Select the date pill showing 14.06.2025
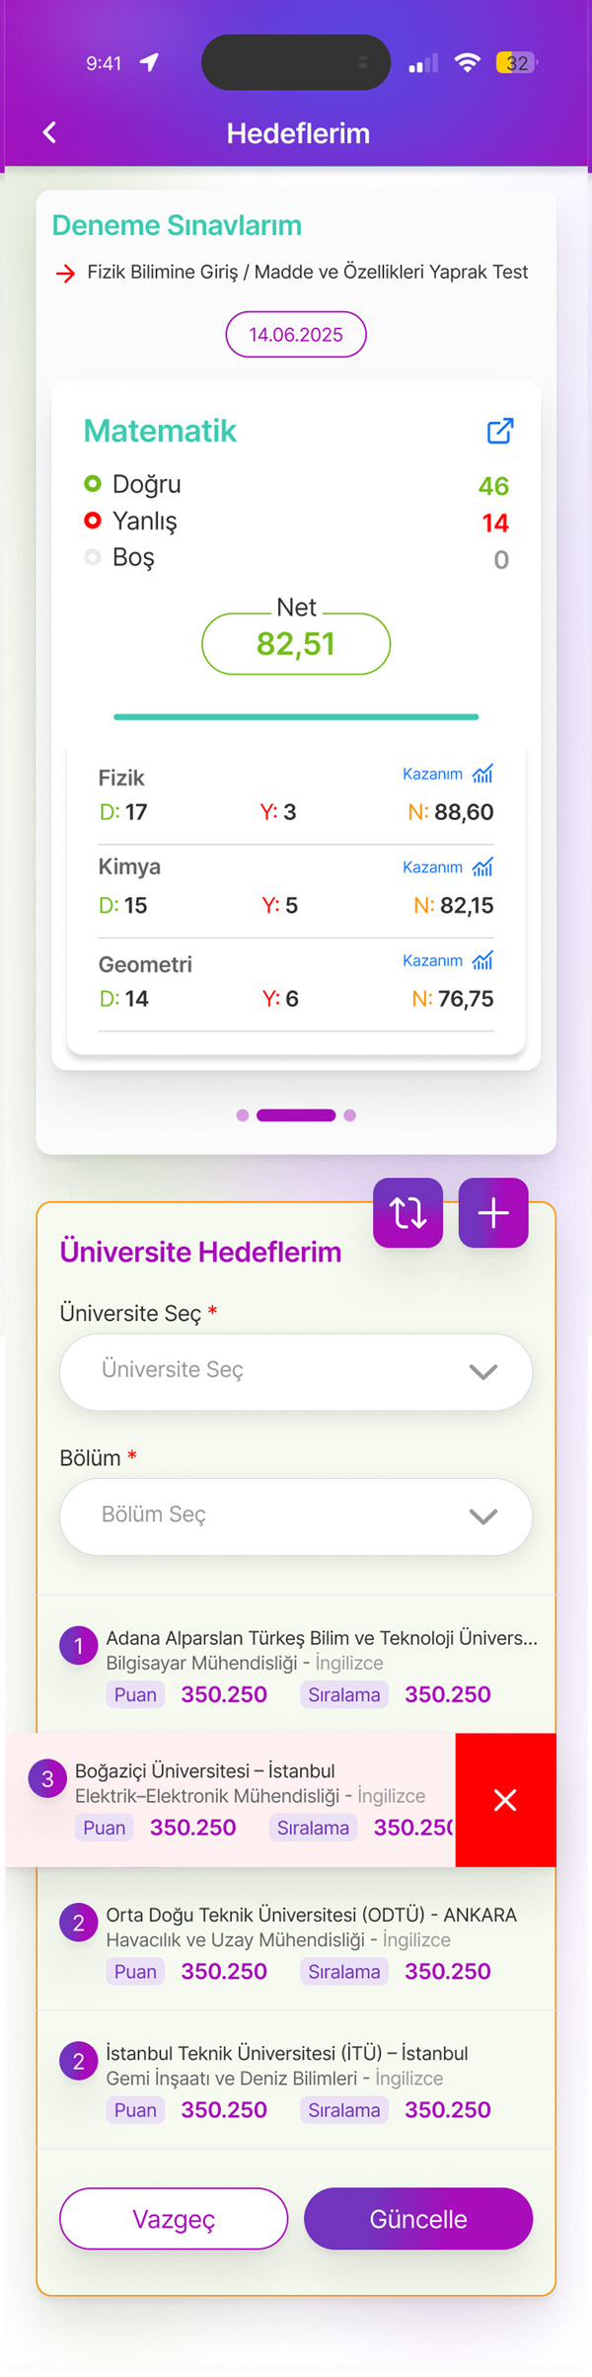Viewport: 592px width, 2377px height. tap(296, 334)
